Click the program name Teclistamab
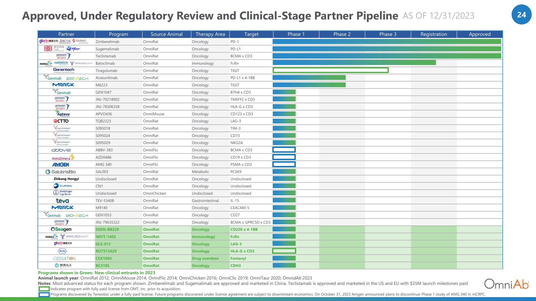 pos(106,56)
